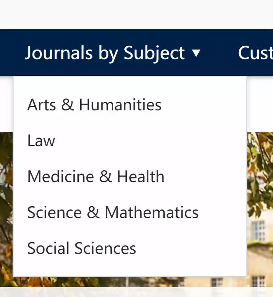Click navy bar gap between Subject and Cust
This screenshot has width=273, height=297.
point(219,53)
